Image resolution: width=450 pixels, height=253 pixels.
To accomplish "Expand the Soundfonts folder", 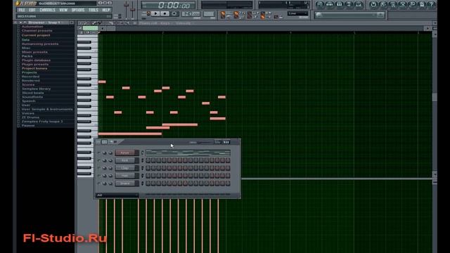I will [x=32, y=97].
